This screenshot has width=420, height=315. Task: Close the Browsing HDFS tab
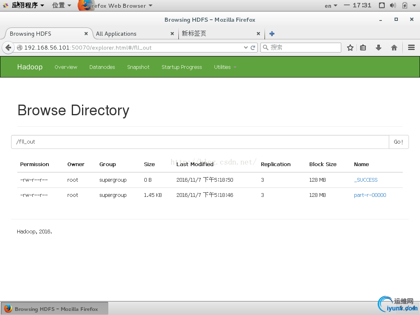[x=86, y=34]
